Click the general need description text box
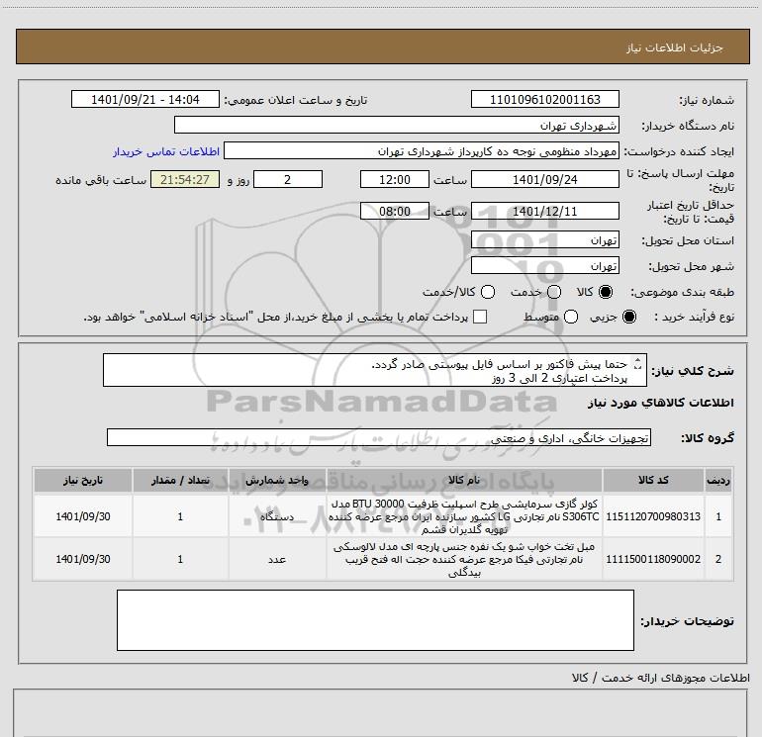Image resolution: width=762 pixels, height=737 pixels. (x=375, y=370)
